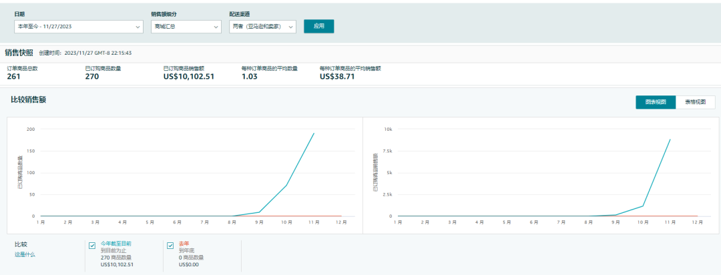This screenshot has height=275, width=721.
Task: Open the 销售额细分 商城汇总 dropdown
Action: pyautogui.click(x=186, y=27)
